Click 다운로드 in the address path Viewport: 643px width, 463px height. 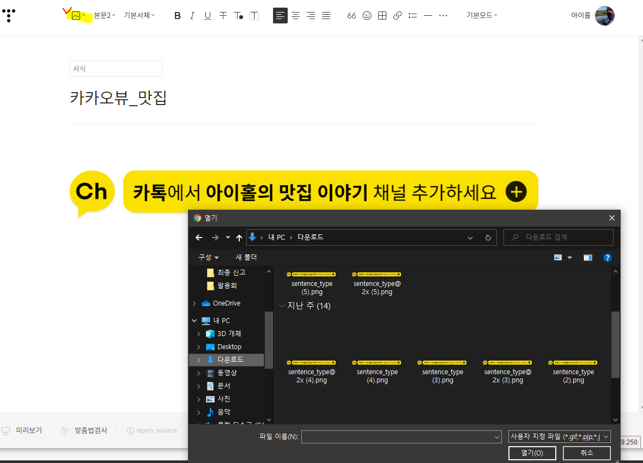(x=311, y=237)
